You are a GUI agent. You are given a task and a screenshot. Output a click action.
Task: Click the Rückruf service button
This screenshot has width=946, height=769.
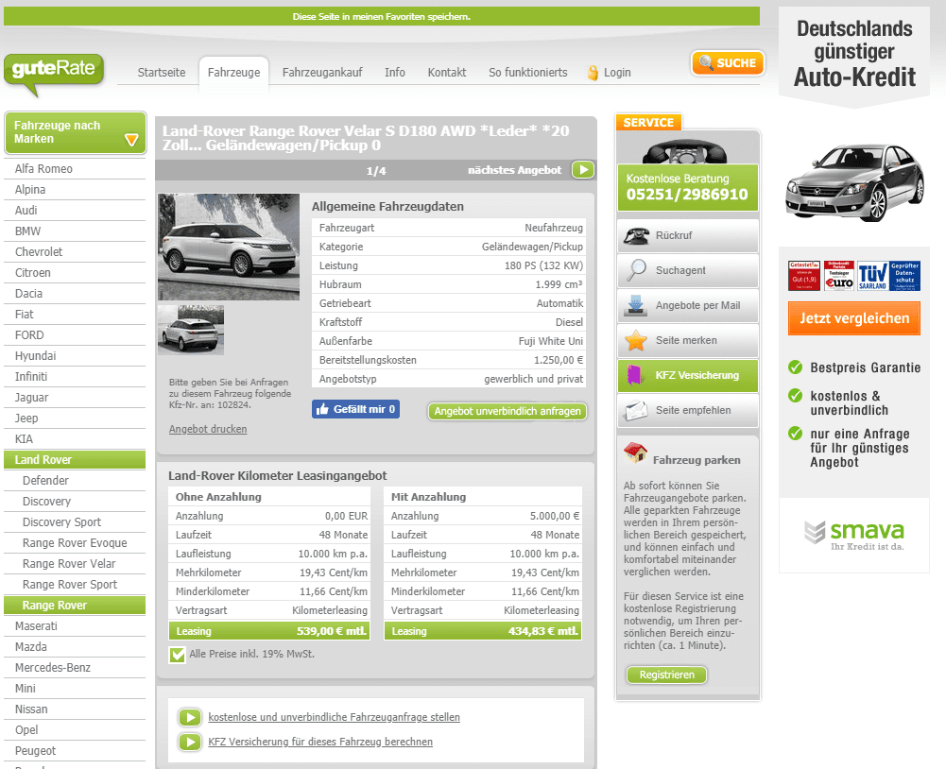point(688,236)
